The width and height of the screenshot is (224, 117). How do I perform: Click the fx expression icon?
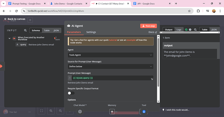[x=70, y=78]
